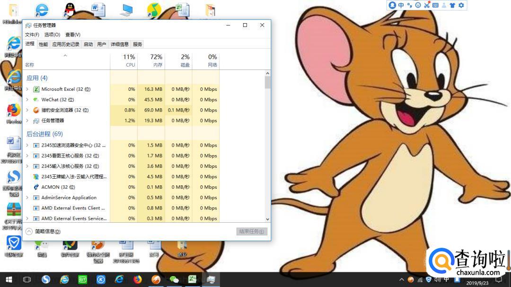
Task: Sort by the 名称 column header
Action: (67, 61)
